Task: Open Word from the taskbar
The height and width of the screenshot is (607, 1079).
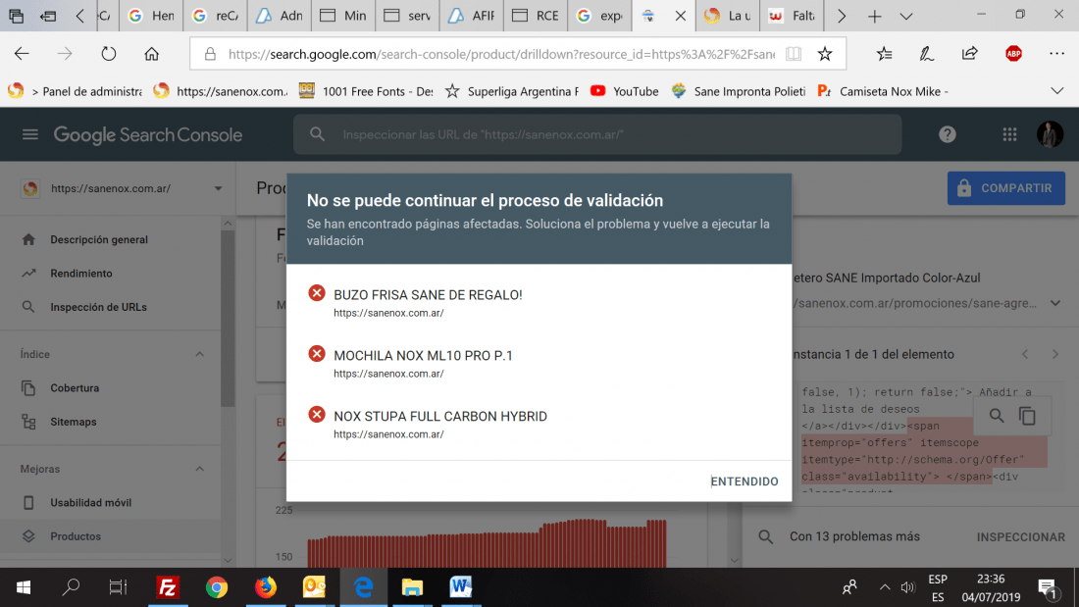Action: [460, 587]
